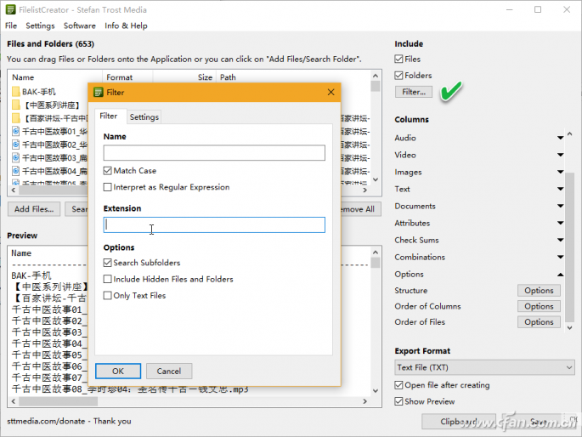582x437 pixels.
Task: Uncheck the Files include checkbox
Action: tap(398, 59)
